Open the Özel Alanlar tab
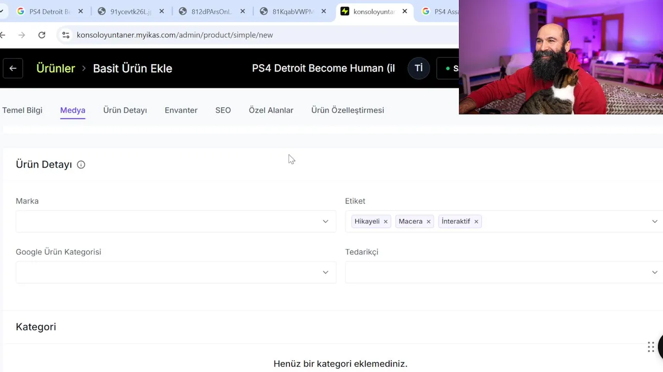663x372 pixels. point(271,110)
